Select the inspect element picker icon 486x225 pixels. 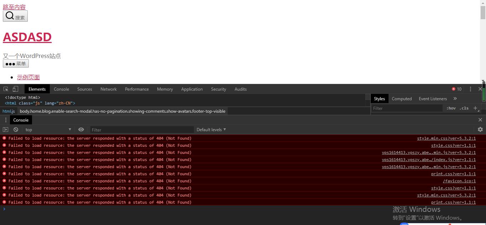pyautogui.click(x=6, y=89)
